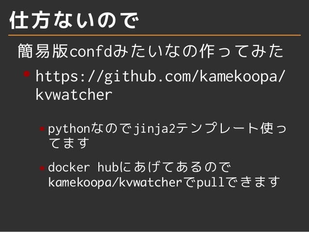
Task: Click the word pull in the last line
Action: [210, 182]
